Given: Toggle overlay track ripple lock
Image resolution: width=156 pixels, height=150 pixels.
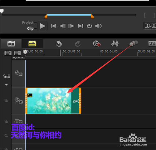Looking at the screenshot, I should click(6, 101).
